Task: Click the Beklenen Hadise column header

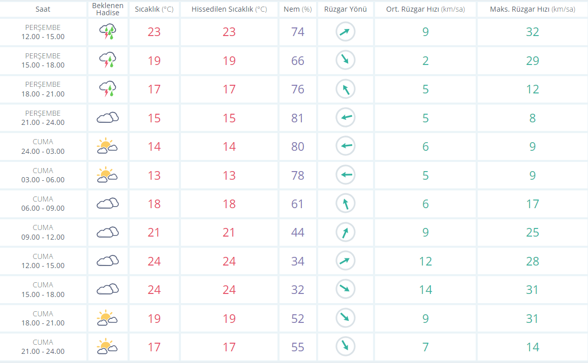Action: point(108,9)
